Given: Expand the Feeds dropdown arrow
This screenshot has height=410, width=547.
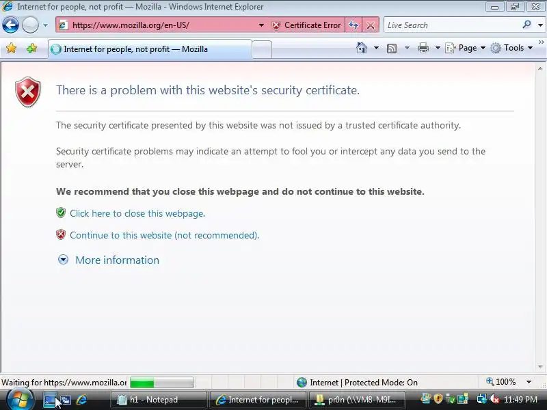Looking at the screenshot, I should click(x=407, y=48).
